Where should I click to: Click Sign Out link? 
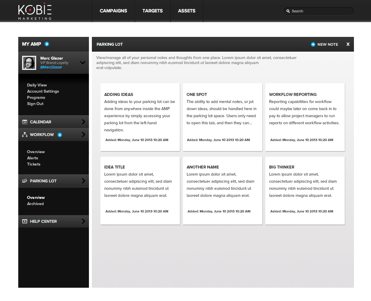coord(35,104)
